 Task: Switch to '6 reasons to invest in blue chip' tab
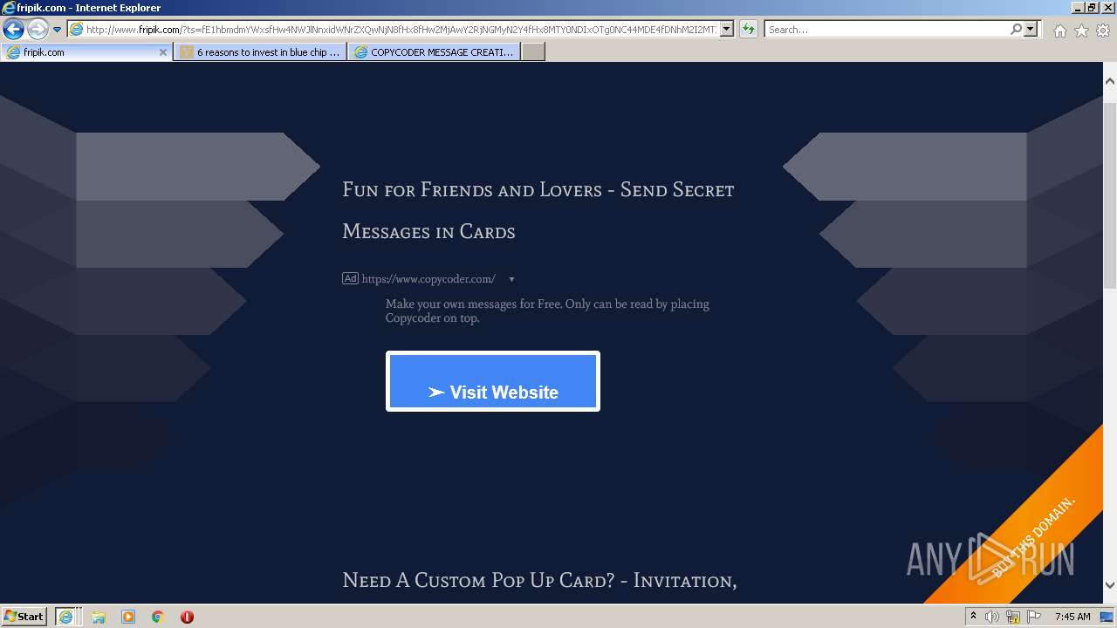coord(260,52)
